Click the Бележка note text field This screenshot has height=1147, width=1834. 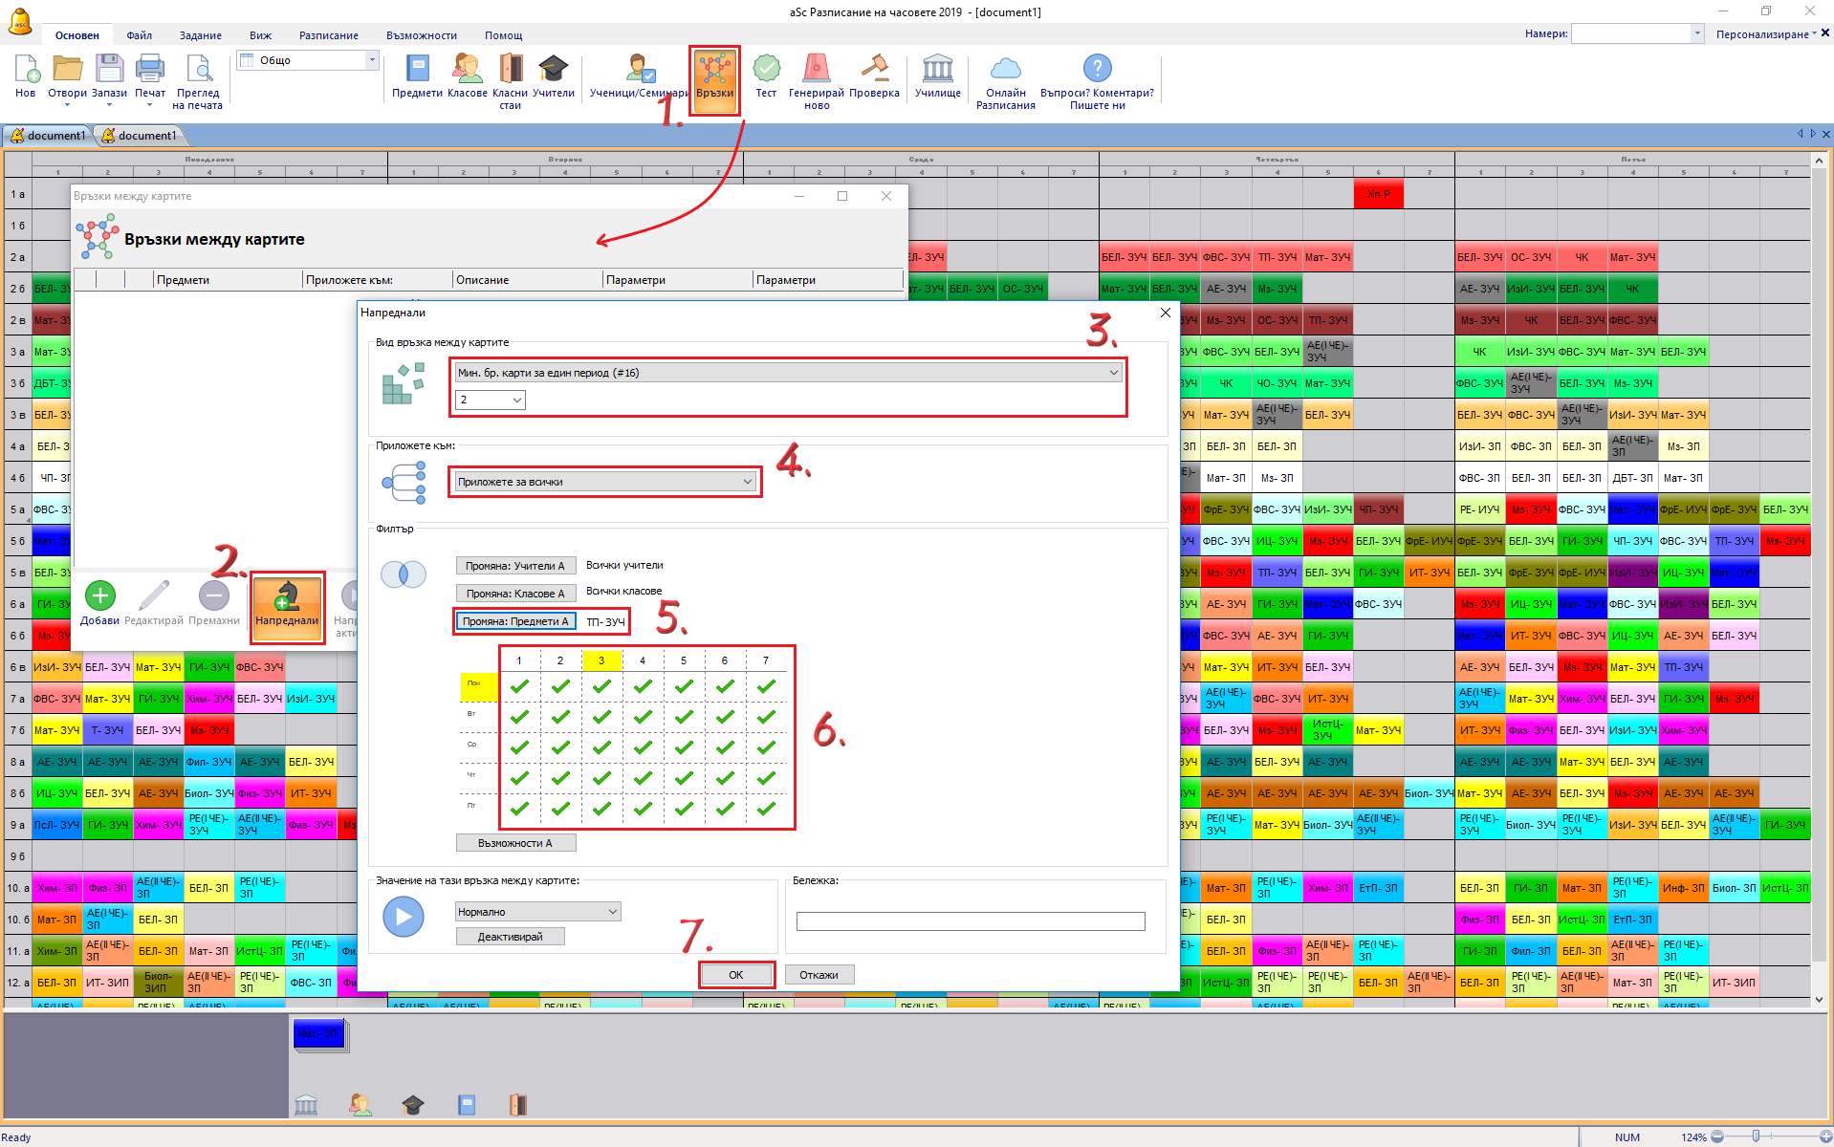pyautogui.click(x=970, y=920)
